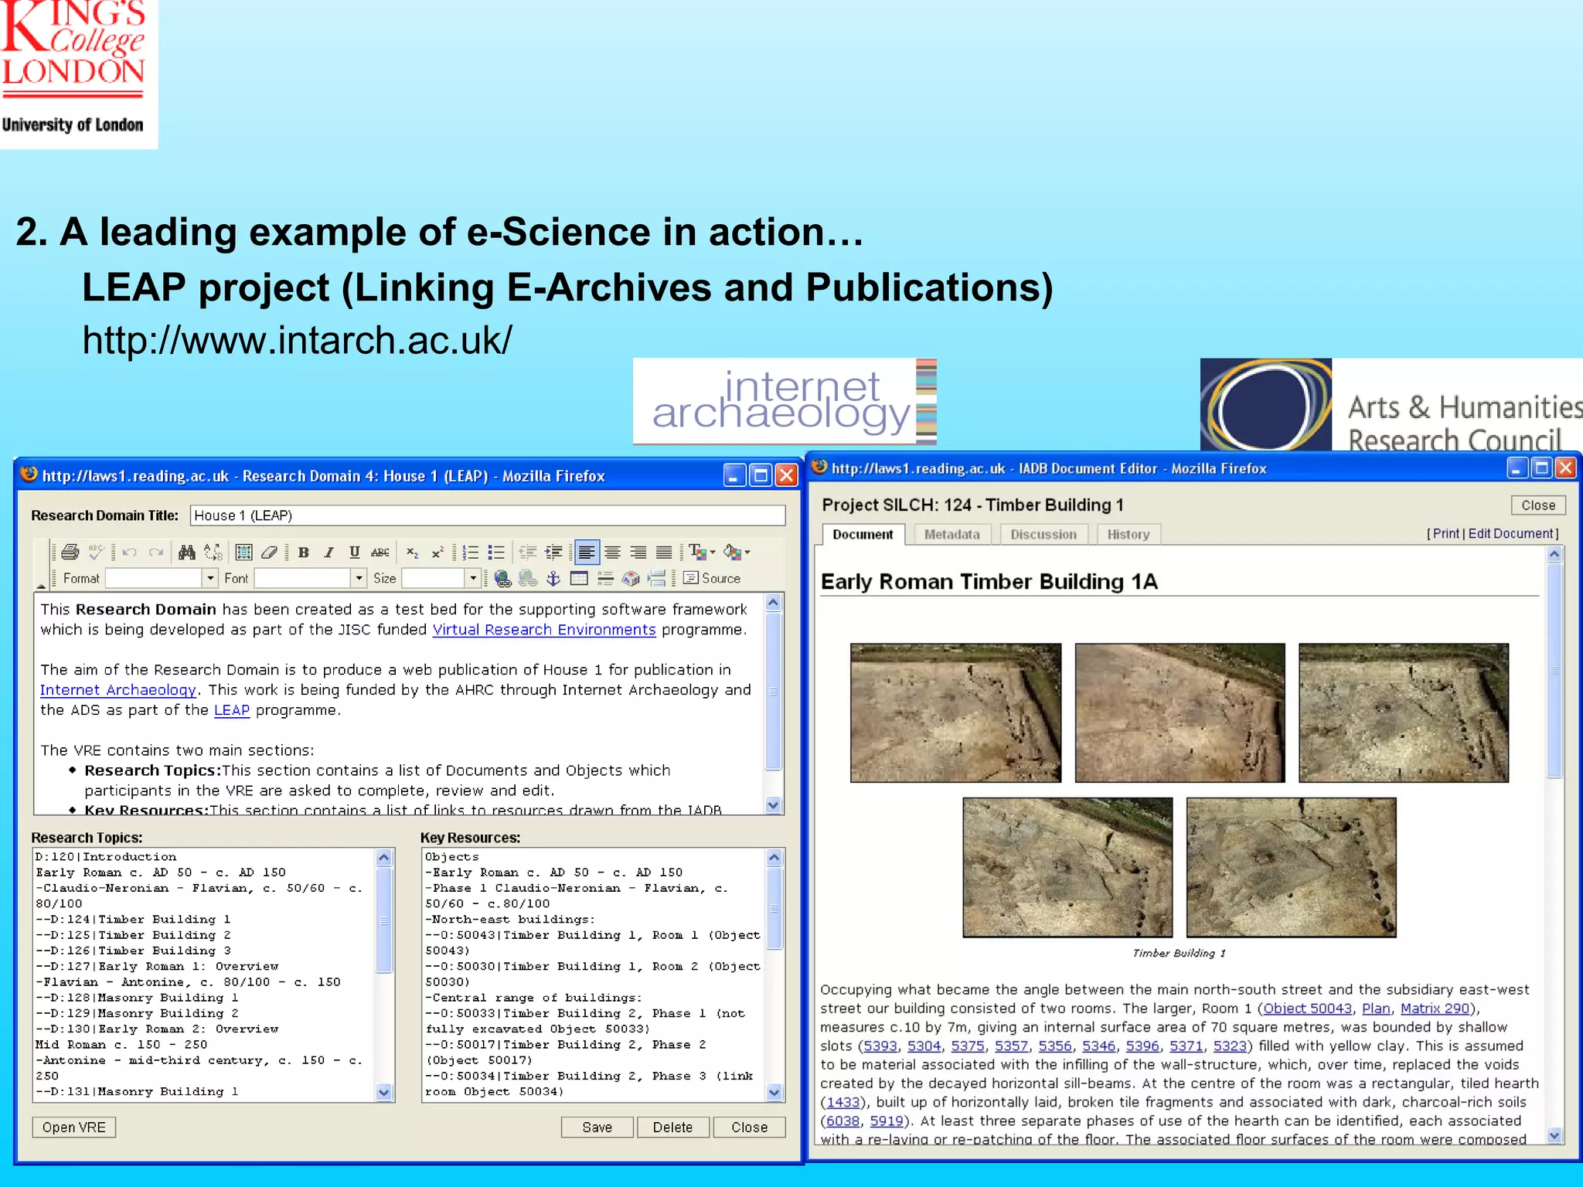This screenshot has height=1187, width=1583.
Task: Click the Remove Format eraser icon
Action: tap(269, 552)
